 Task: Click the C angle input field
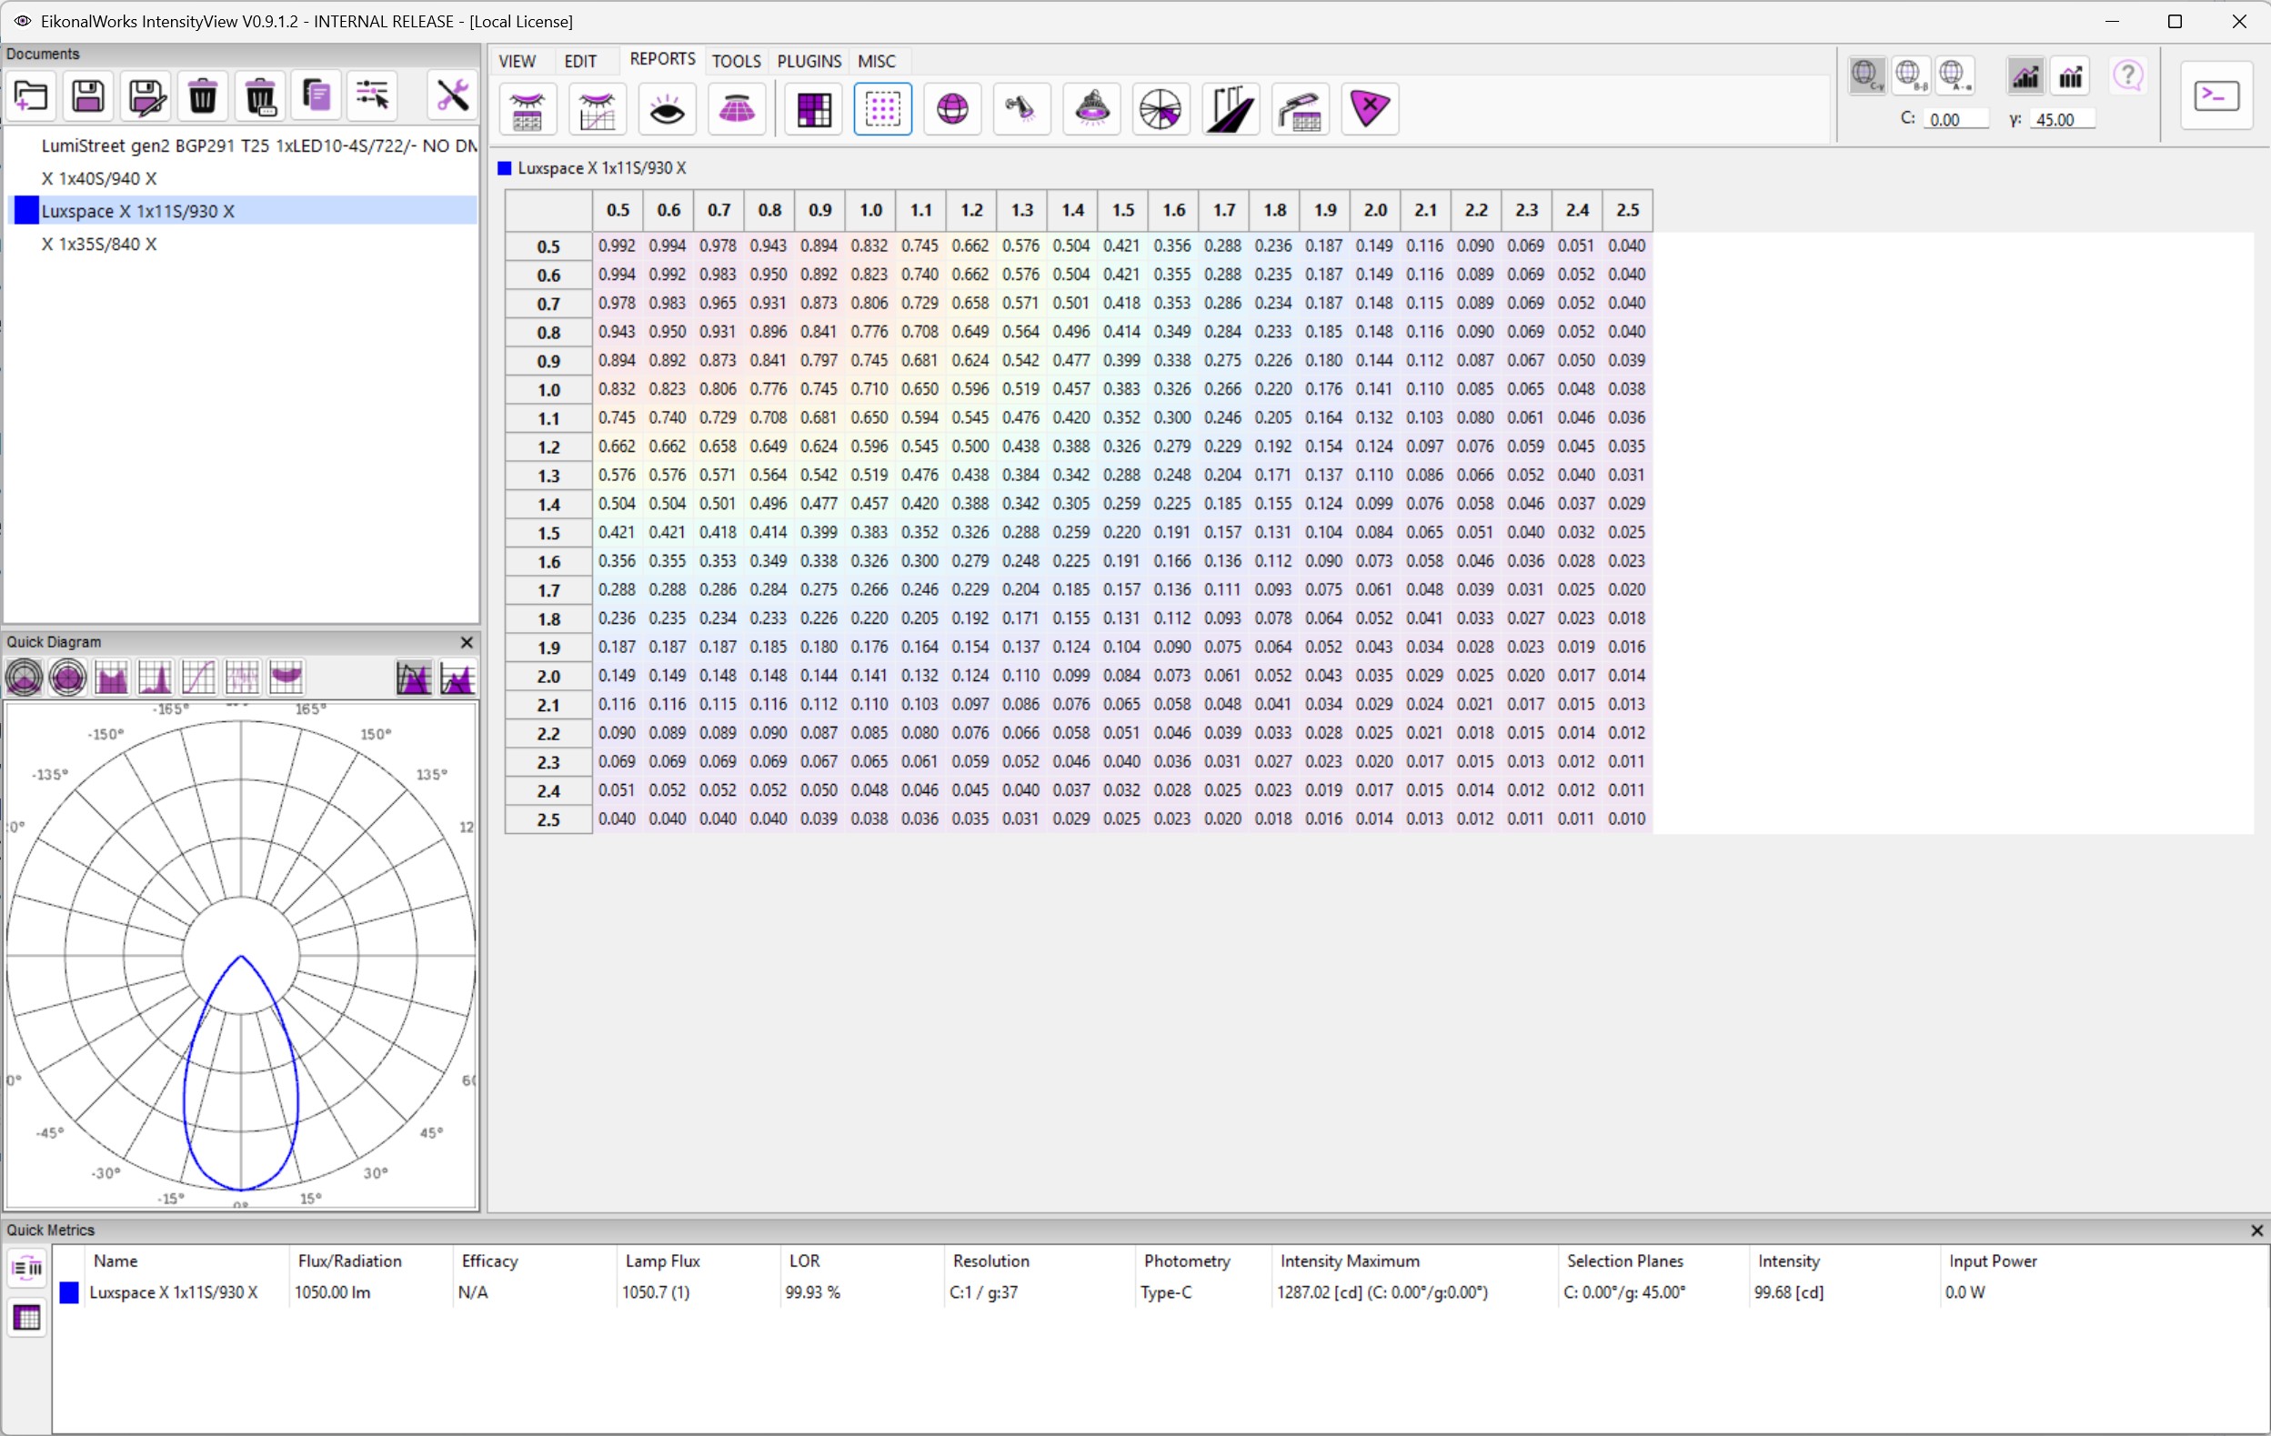[1958, 120]
